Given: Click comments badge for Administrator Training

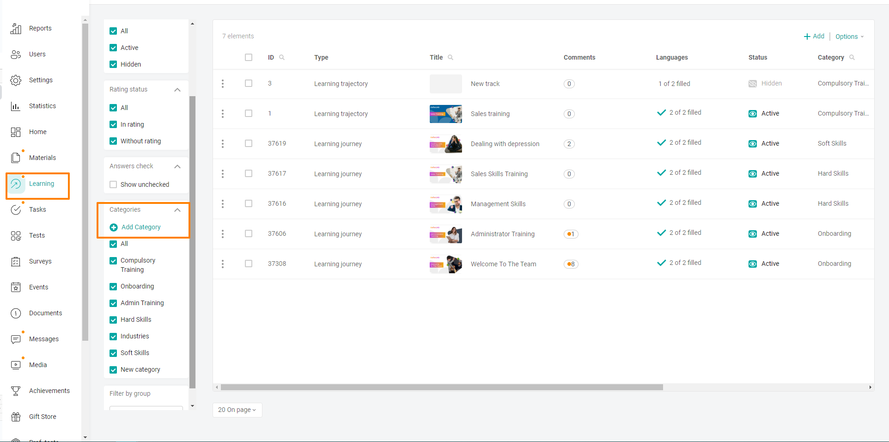Looking at the screenshot, I should [x=571, y=234].
